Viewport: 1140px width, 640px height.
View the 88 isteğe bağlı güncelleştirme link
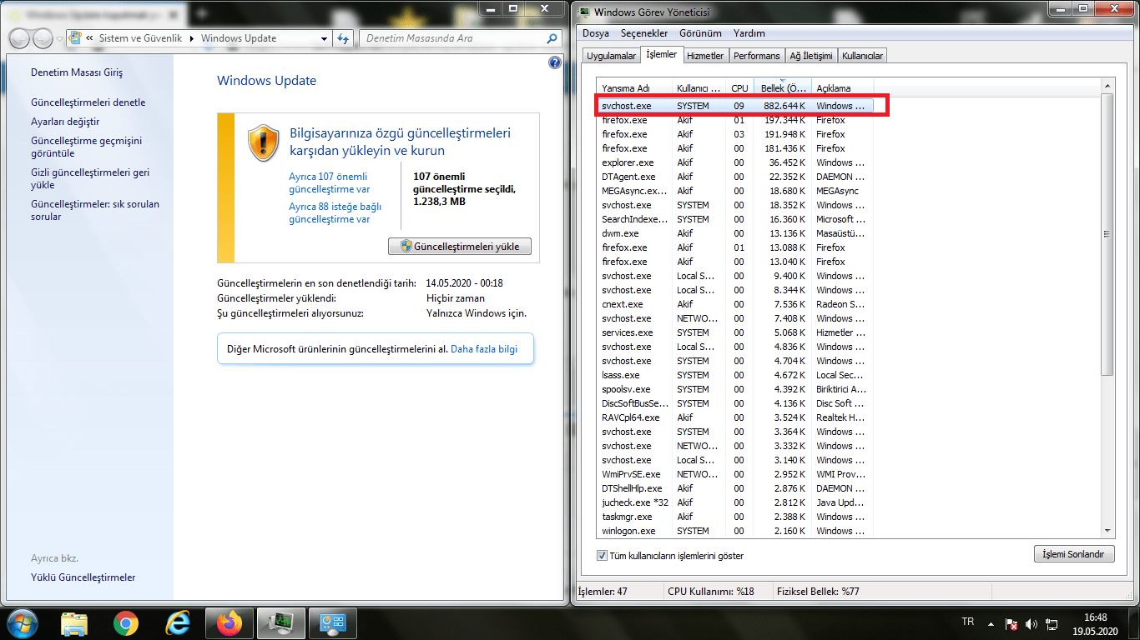click(335, 213)
